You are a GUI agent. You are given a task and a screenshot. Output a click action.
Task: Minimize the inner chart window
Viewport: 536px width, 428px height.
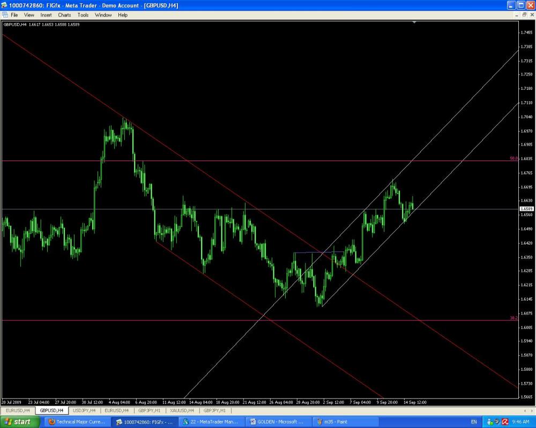[517, 15]
